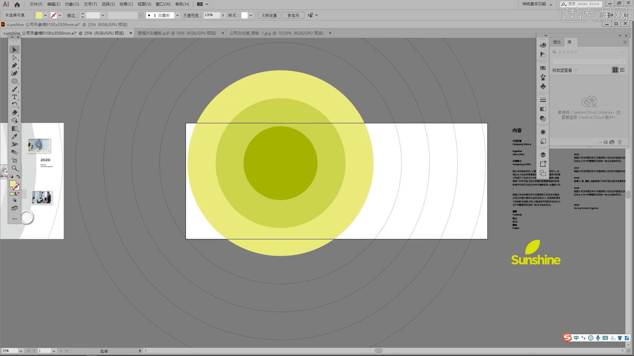This screenshot has width=634, height=356.
Task: Select the Eraser tool
Action: [x=15, y=113]
